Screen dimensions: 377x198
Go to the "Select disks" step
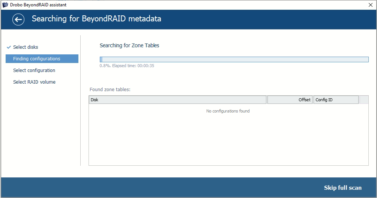[26, 47]
